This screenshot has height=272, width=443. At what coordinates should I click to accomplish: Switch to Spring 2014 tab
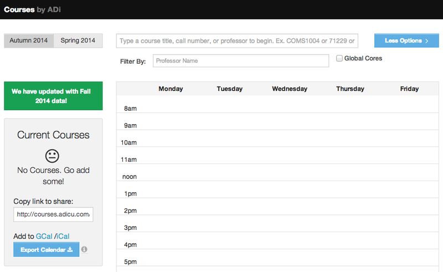coord(78,40)
